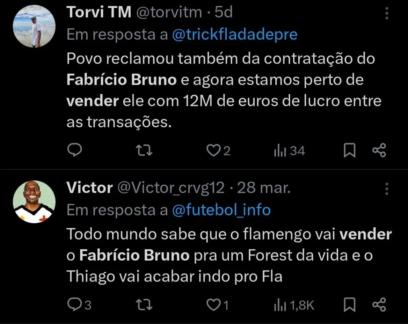Bookmark Victor's tweet

[x=349, y=304]
